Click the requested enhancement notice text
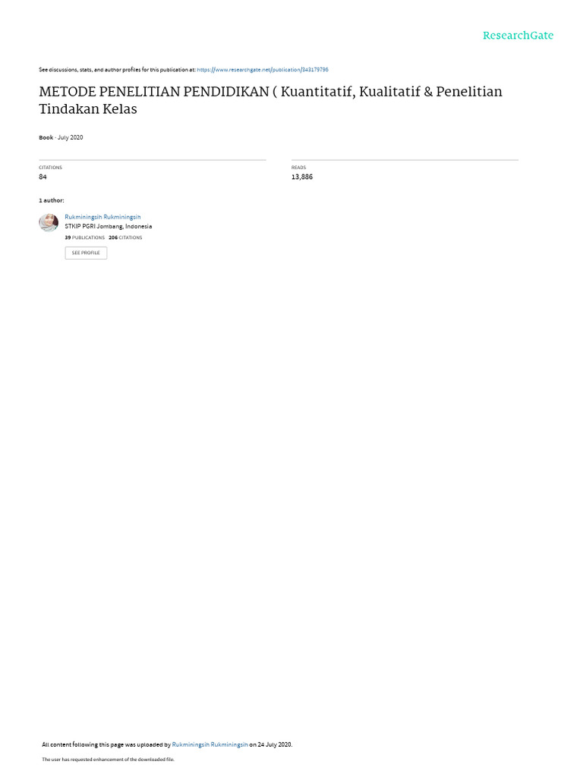This screenshot has height=777, width=583. pyautogui.click(x=108, y=759)
